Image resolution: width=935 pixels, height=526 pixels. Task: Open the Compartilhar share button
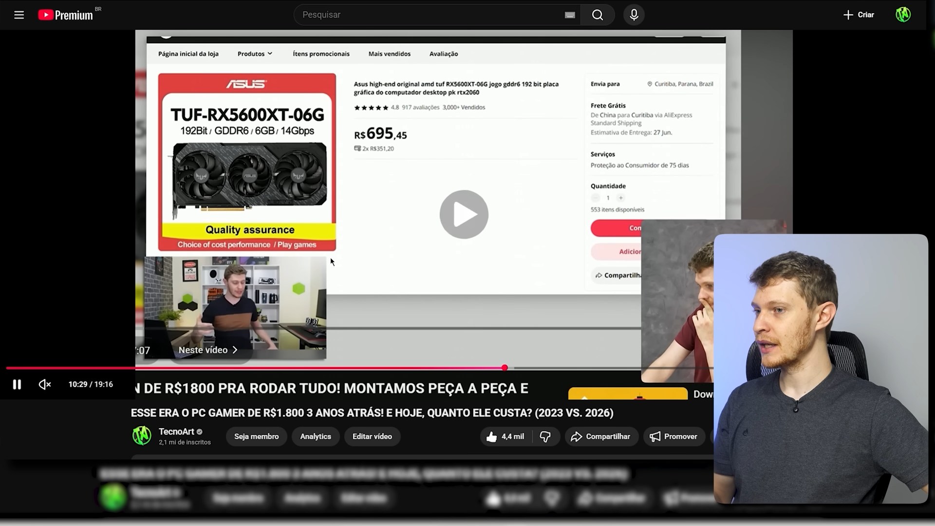(x=600, y=437)
